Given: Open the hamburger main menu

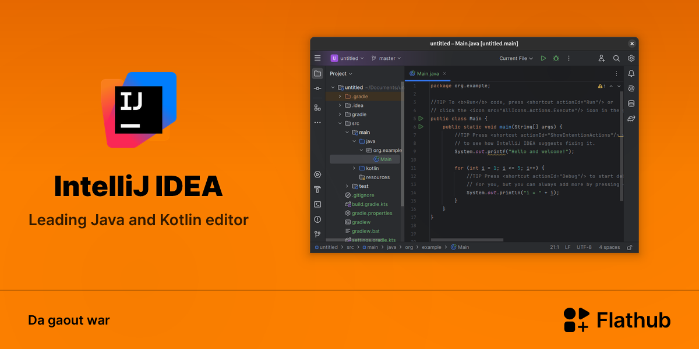Looking at the screenshot, I should [317, 58].
